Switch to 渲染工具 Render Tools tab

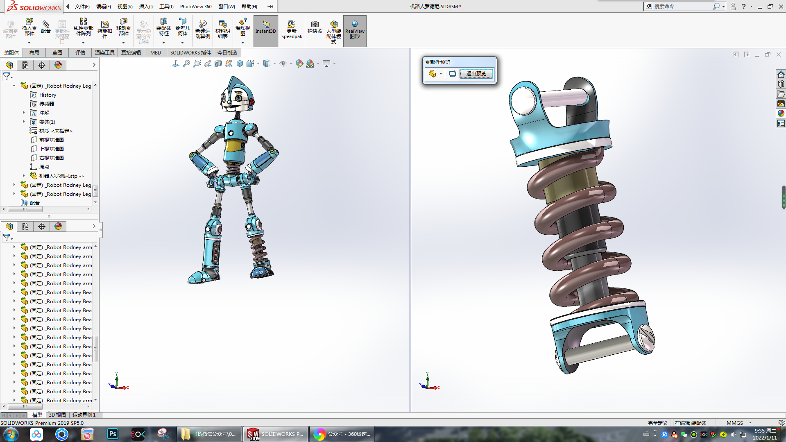tap(105, 52)
